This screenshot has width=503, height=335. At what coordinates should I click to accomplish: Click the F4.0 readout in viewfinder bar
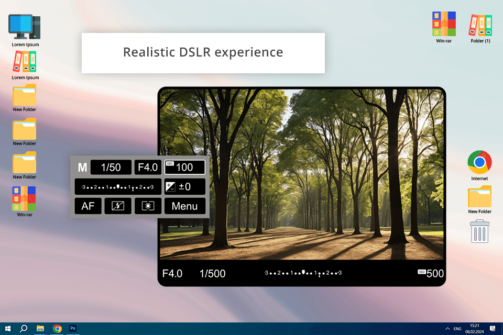coord(172,273)
